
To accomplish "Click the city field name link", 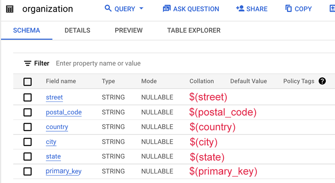I will pos(51,142).
